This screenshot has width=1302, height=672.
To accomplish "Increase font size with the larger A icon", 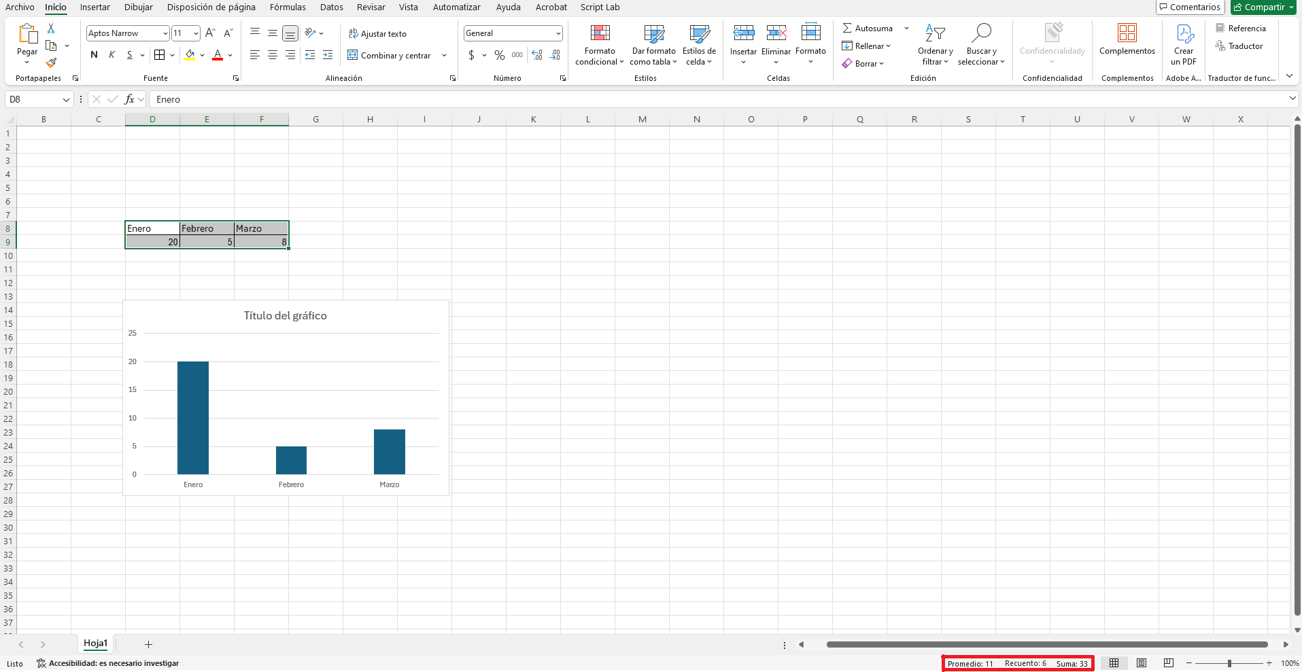I will tap(210, 33).
